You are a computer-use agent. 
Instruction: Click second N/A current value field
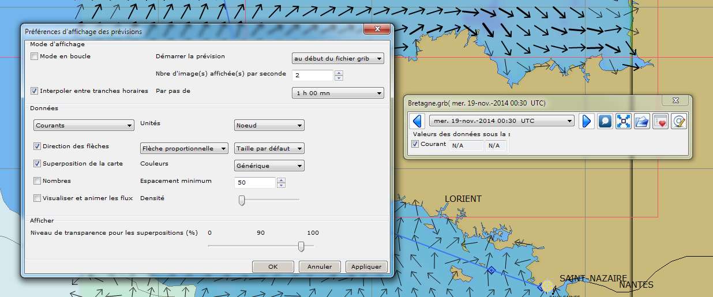(x=496, y=146)
